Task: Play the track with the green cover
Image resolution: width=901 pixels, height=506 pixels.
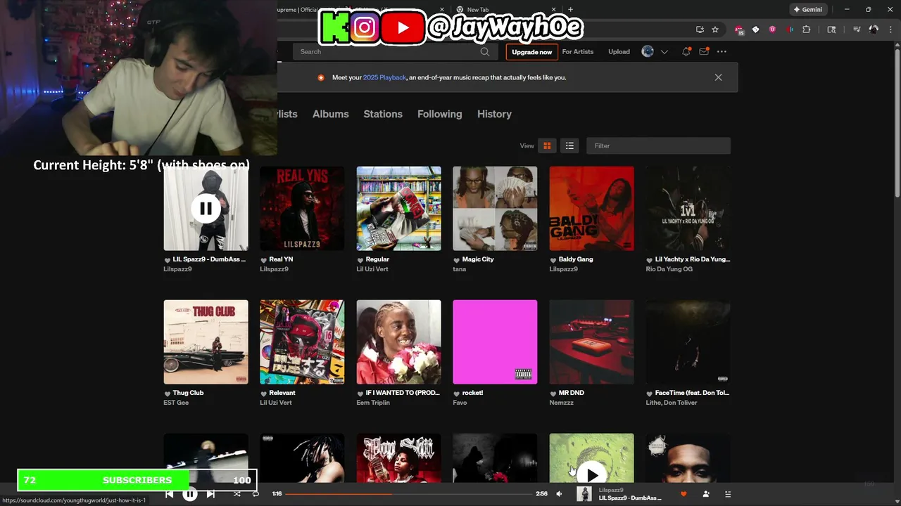Action: pos(592,475)
